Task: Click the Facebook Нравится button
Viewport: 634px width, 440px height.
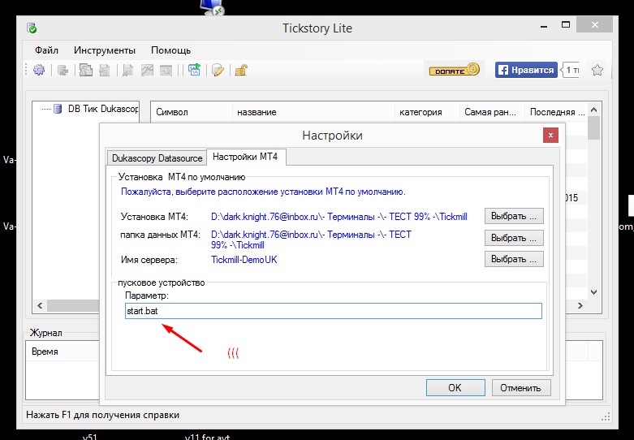Action: tap(526, 70)
